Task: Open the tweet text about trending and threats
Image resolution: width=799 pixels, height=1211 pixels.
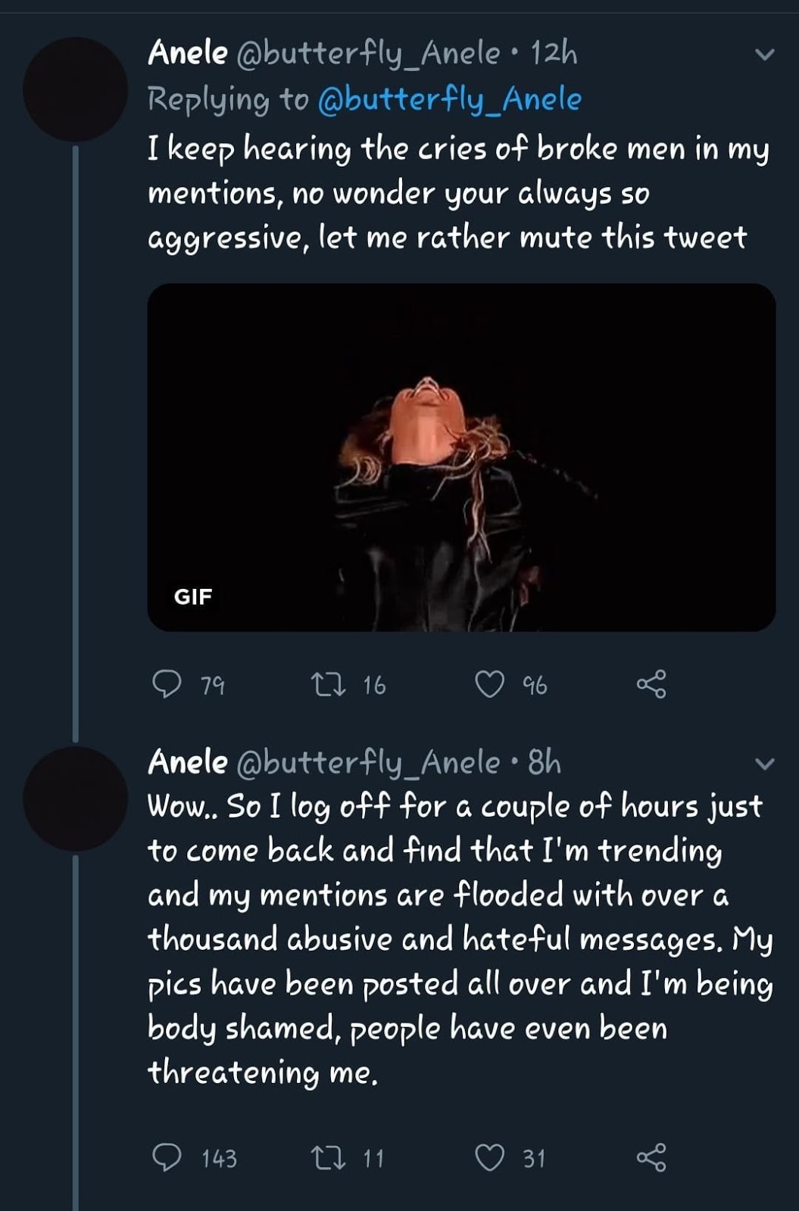Action: 460,939
